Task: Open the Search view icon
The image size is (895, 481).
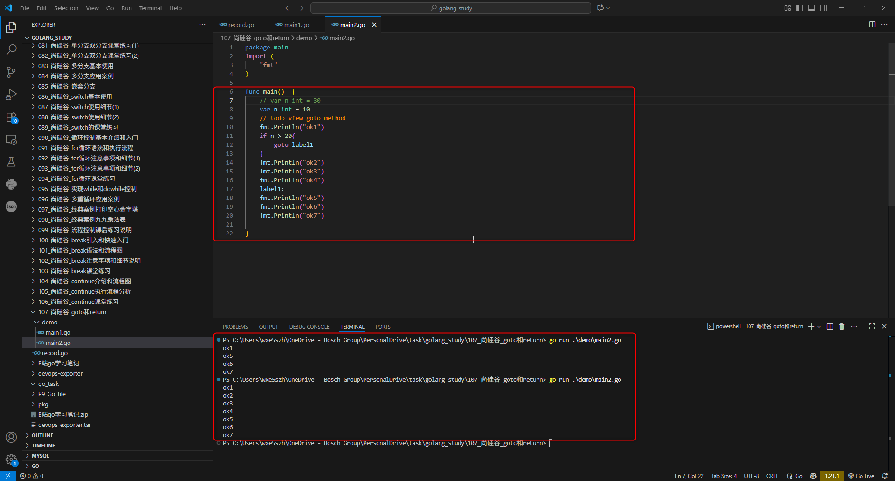Action: (x=11, y=49)
